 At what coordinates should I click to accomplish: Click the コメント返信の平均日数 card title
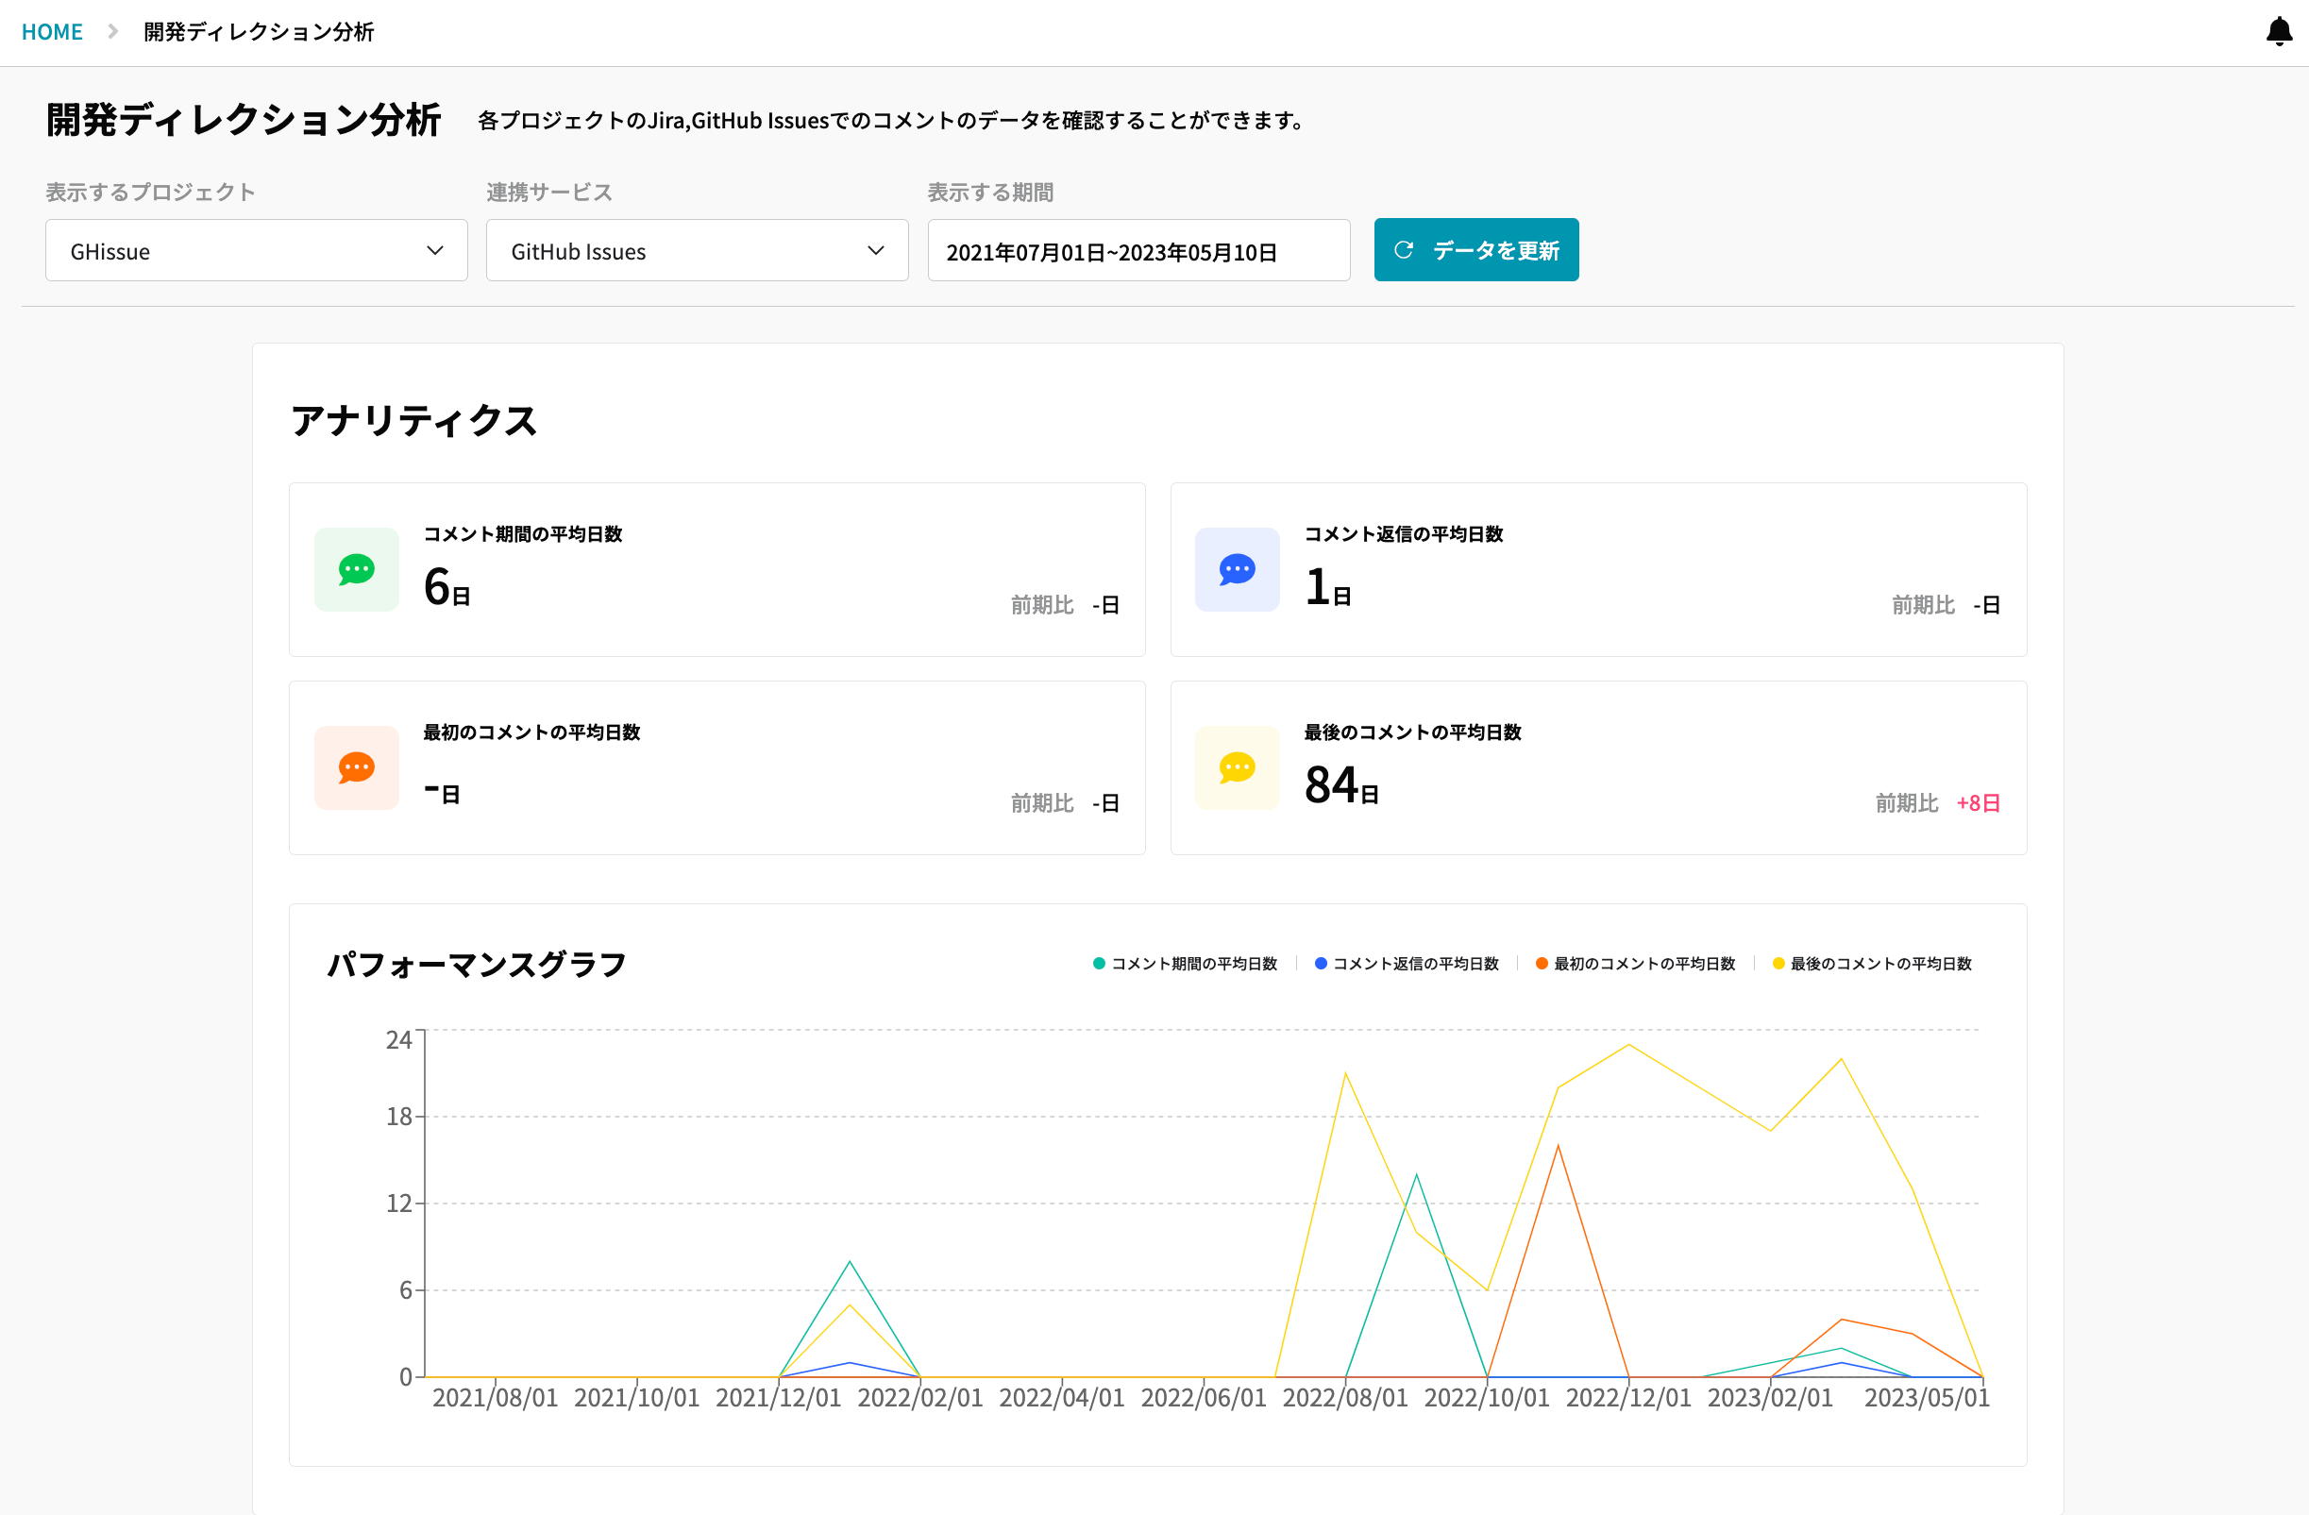pyautogui.click(x=1404, y=533)
